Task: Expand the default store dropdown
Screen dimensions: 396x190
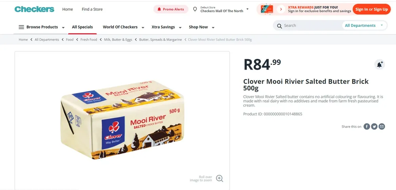Action: [247, 9]
